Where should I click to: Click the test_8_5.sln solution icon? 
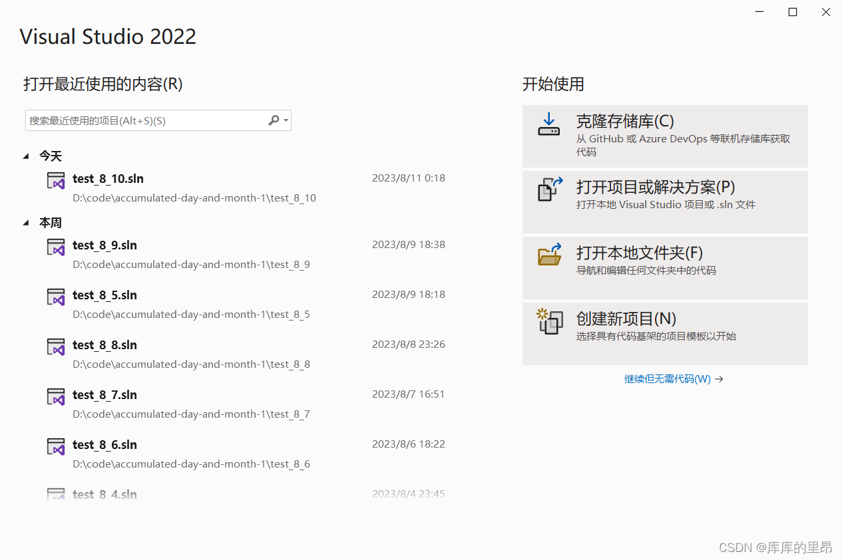(56, 297)
